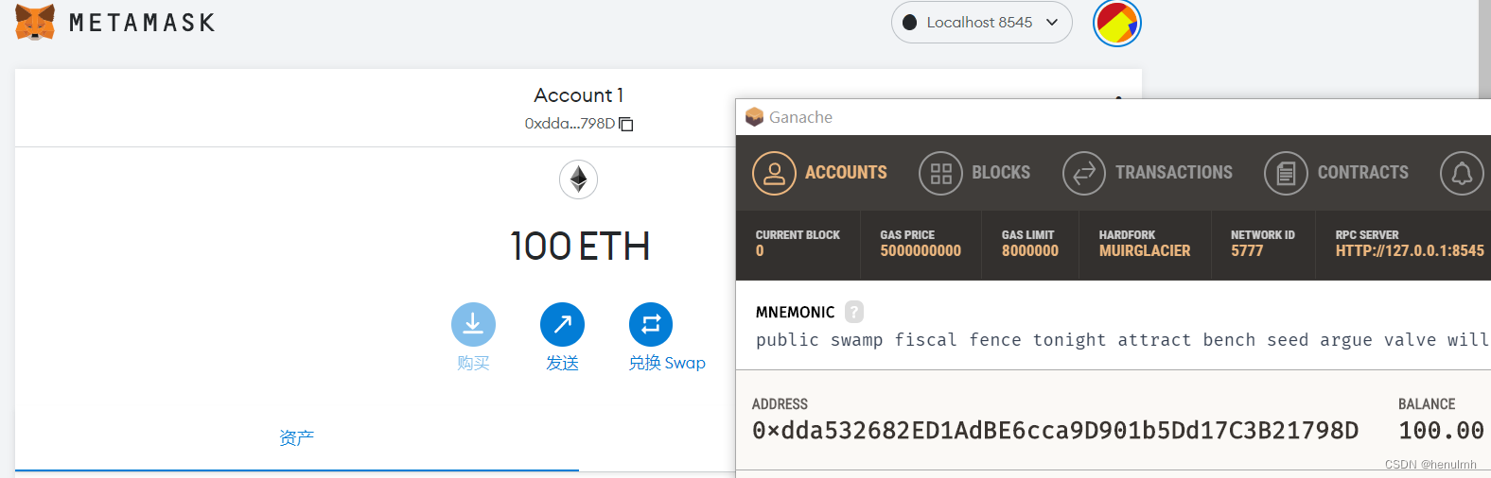Click the MetaMask fox logo

pos(35,22)
